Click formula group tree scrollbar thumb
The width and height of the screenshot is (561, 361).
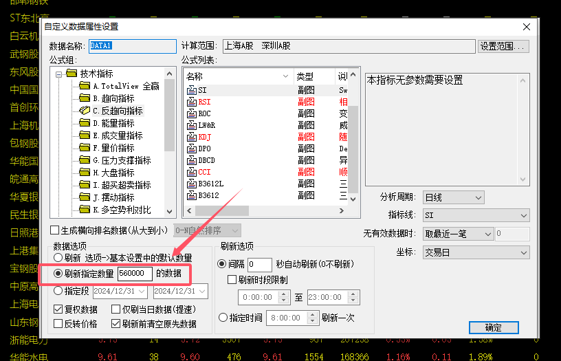[x=169, y=116]
